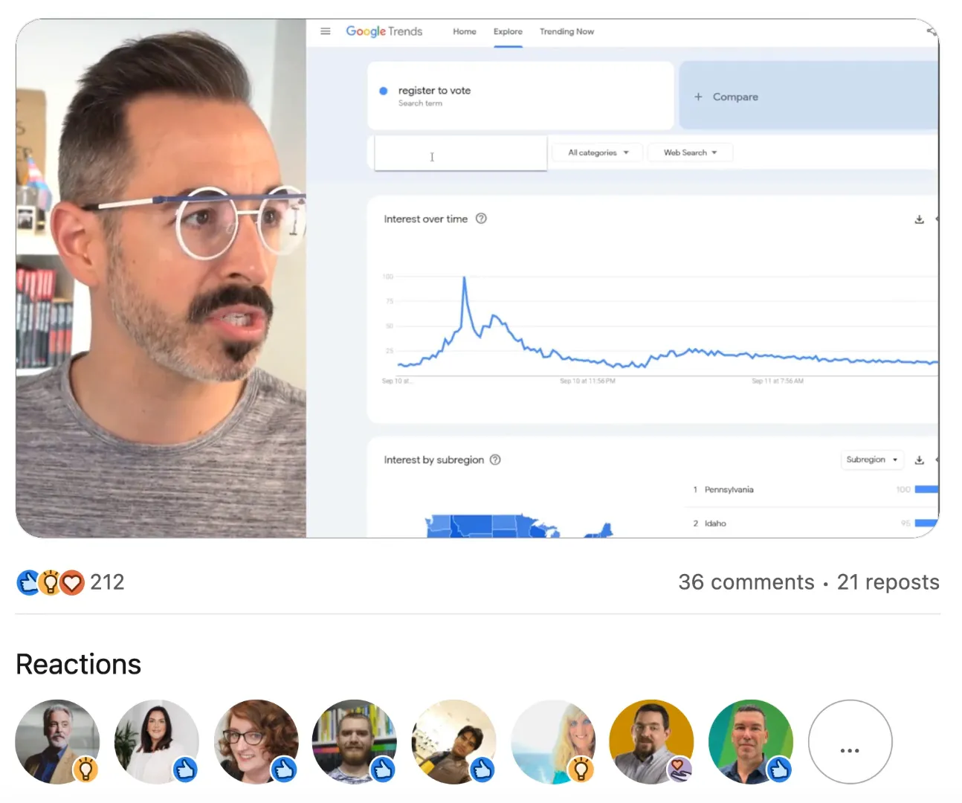Click the lightbulb insightful reaction icon beside 212
Viewport: 962px width, 803px height.
click(50, 582)
